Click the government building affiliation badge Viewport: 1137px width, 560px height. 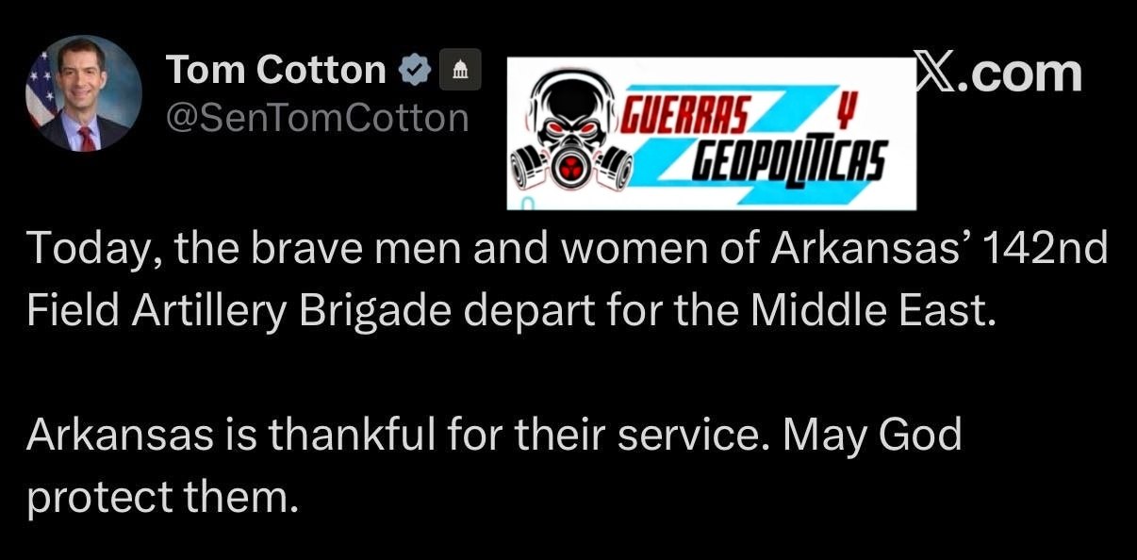tap(459, 70)
